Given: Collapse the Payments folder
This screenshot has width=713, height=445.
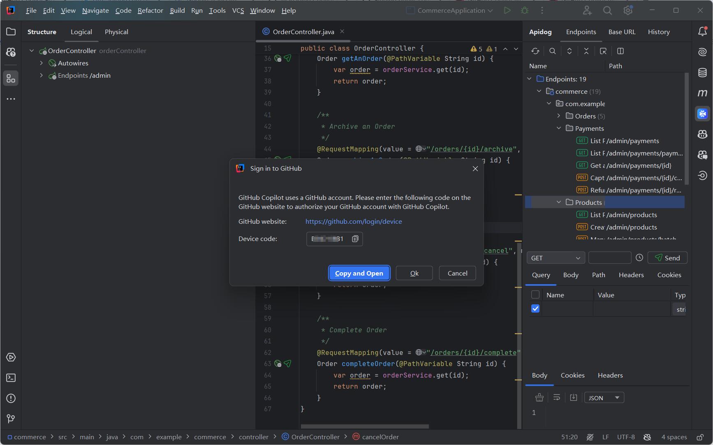Looking at the screenshot, I should tap(559, 128).
